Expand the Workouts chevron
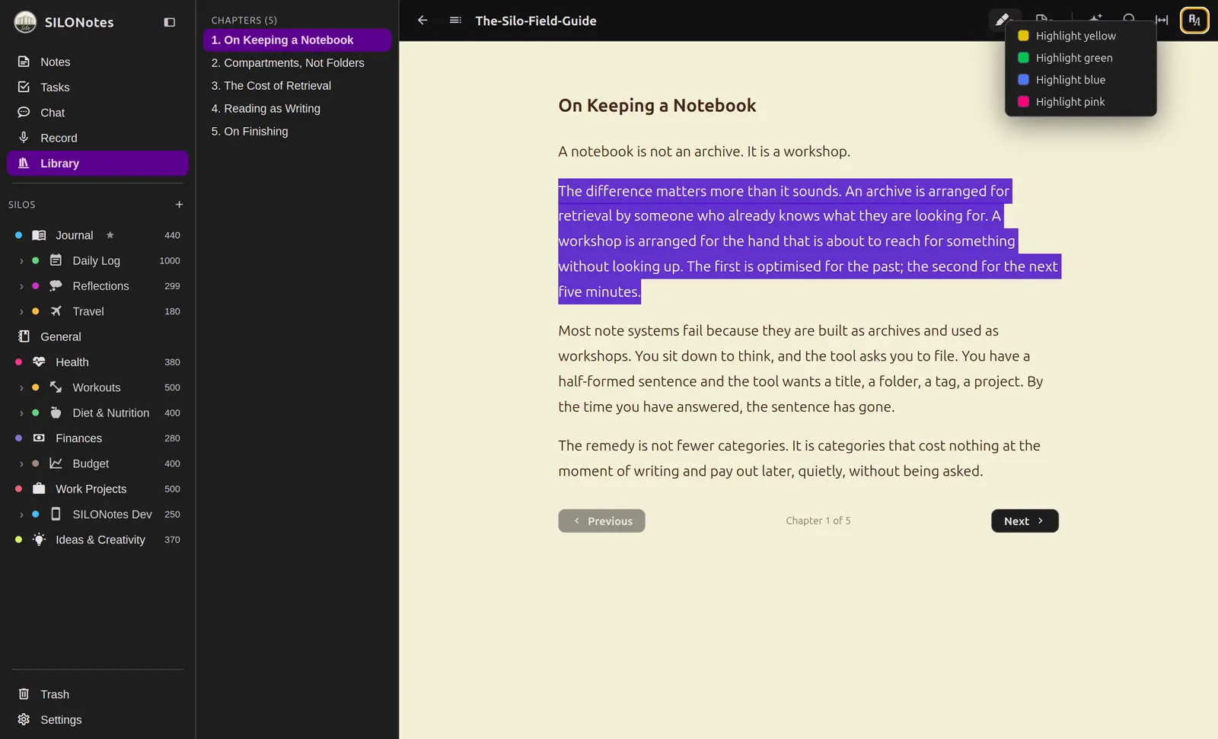 (x=21, y=387)
